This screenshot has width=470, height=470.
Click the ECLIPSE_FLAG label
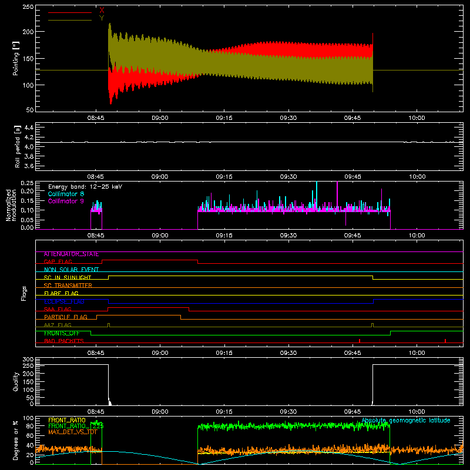click(64, 301)
